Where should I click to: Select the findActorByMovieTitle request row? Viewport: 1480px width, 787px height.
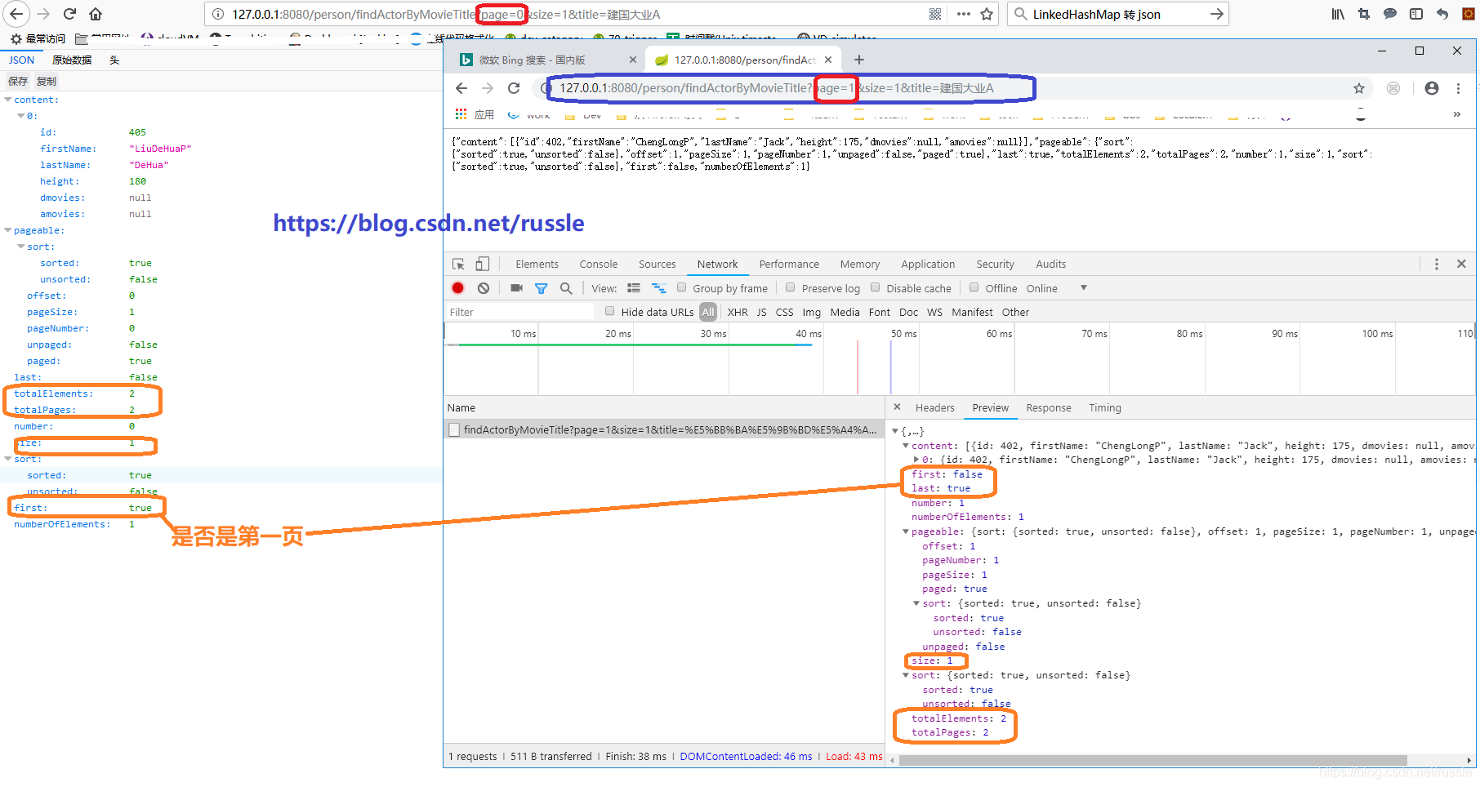(664, 429)
